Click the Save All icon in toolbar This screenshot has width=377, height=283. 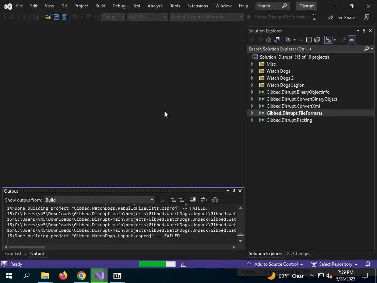point(64,17)
